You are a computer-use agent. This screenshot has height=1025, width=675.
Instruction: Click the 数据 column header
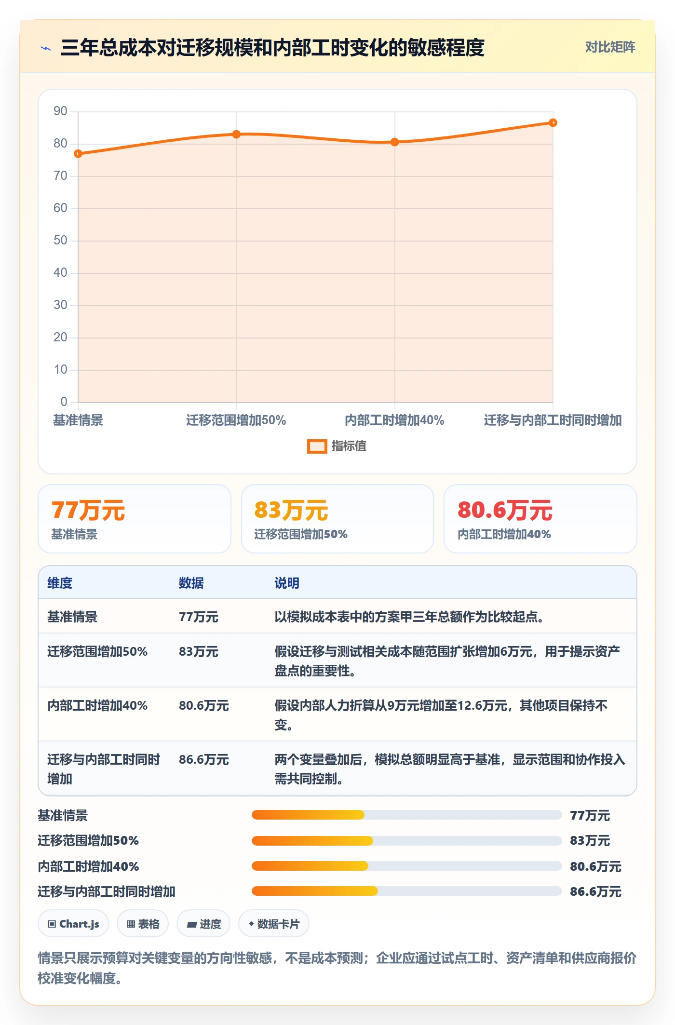pyautogui.click(x=191, y=583)
